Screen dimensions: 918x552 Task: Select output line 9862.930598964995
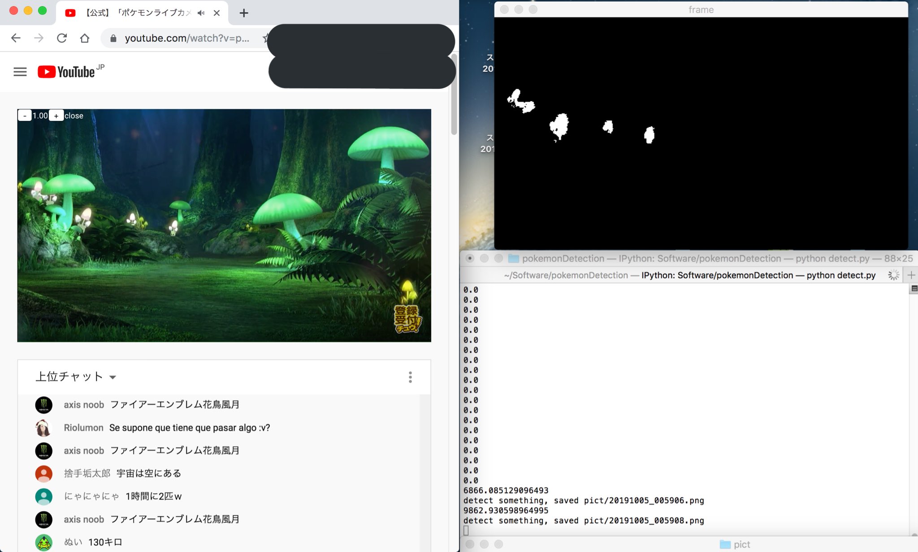click(x=506, y=510)
